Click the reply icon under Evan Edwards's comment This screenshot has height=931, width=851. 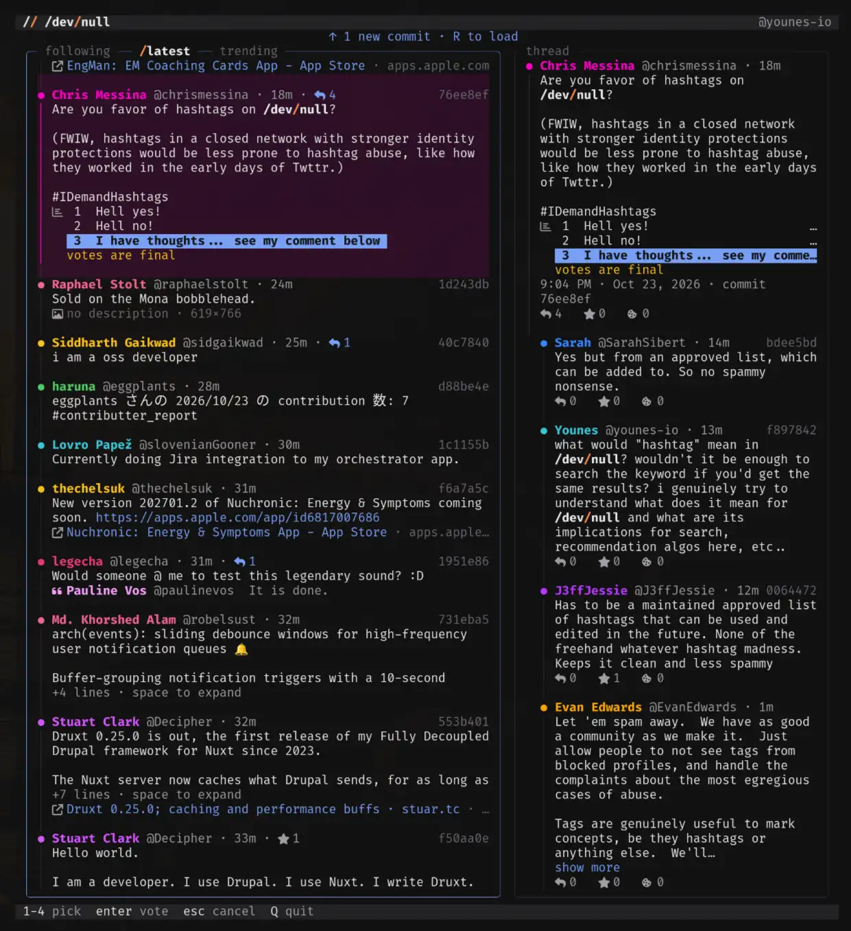[561, 882]
